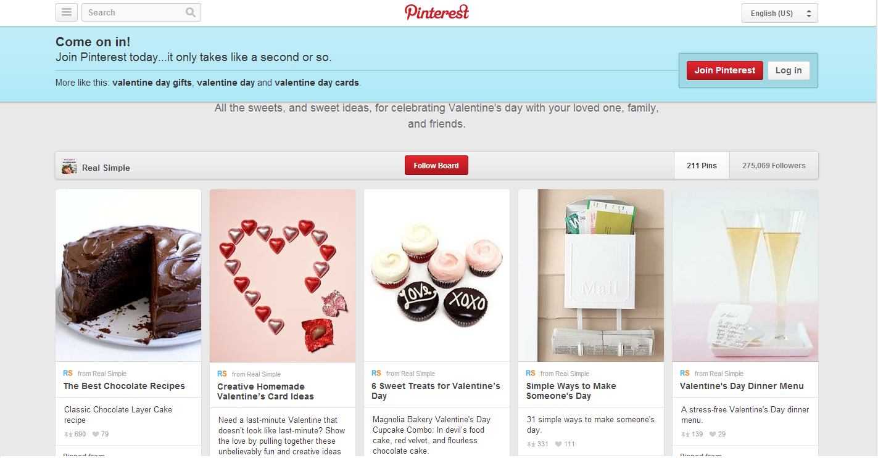The height and width of the screenshot is (458, 878).
Task: Open the valentine day gifts link
Action: pos(152,83)
